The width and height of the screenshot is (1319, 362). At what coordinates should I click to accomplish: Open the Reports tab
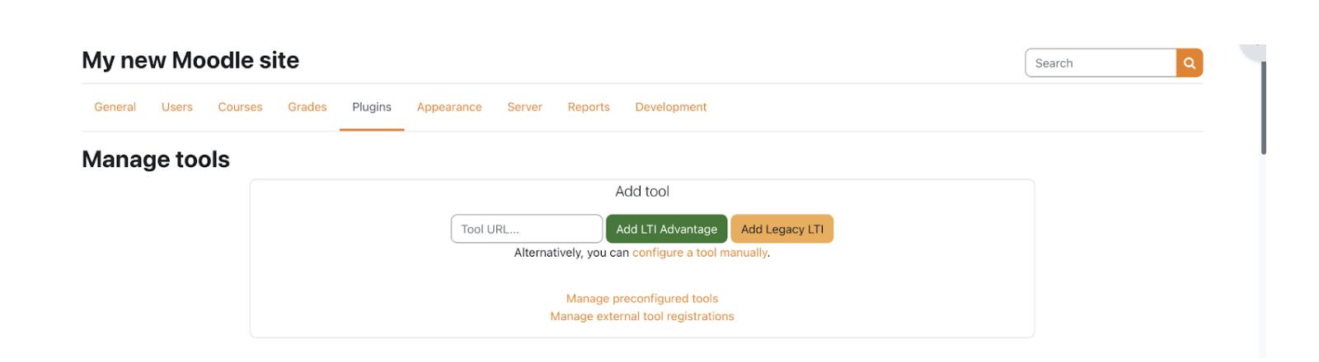589,107
